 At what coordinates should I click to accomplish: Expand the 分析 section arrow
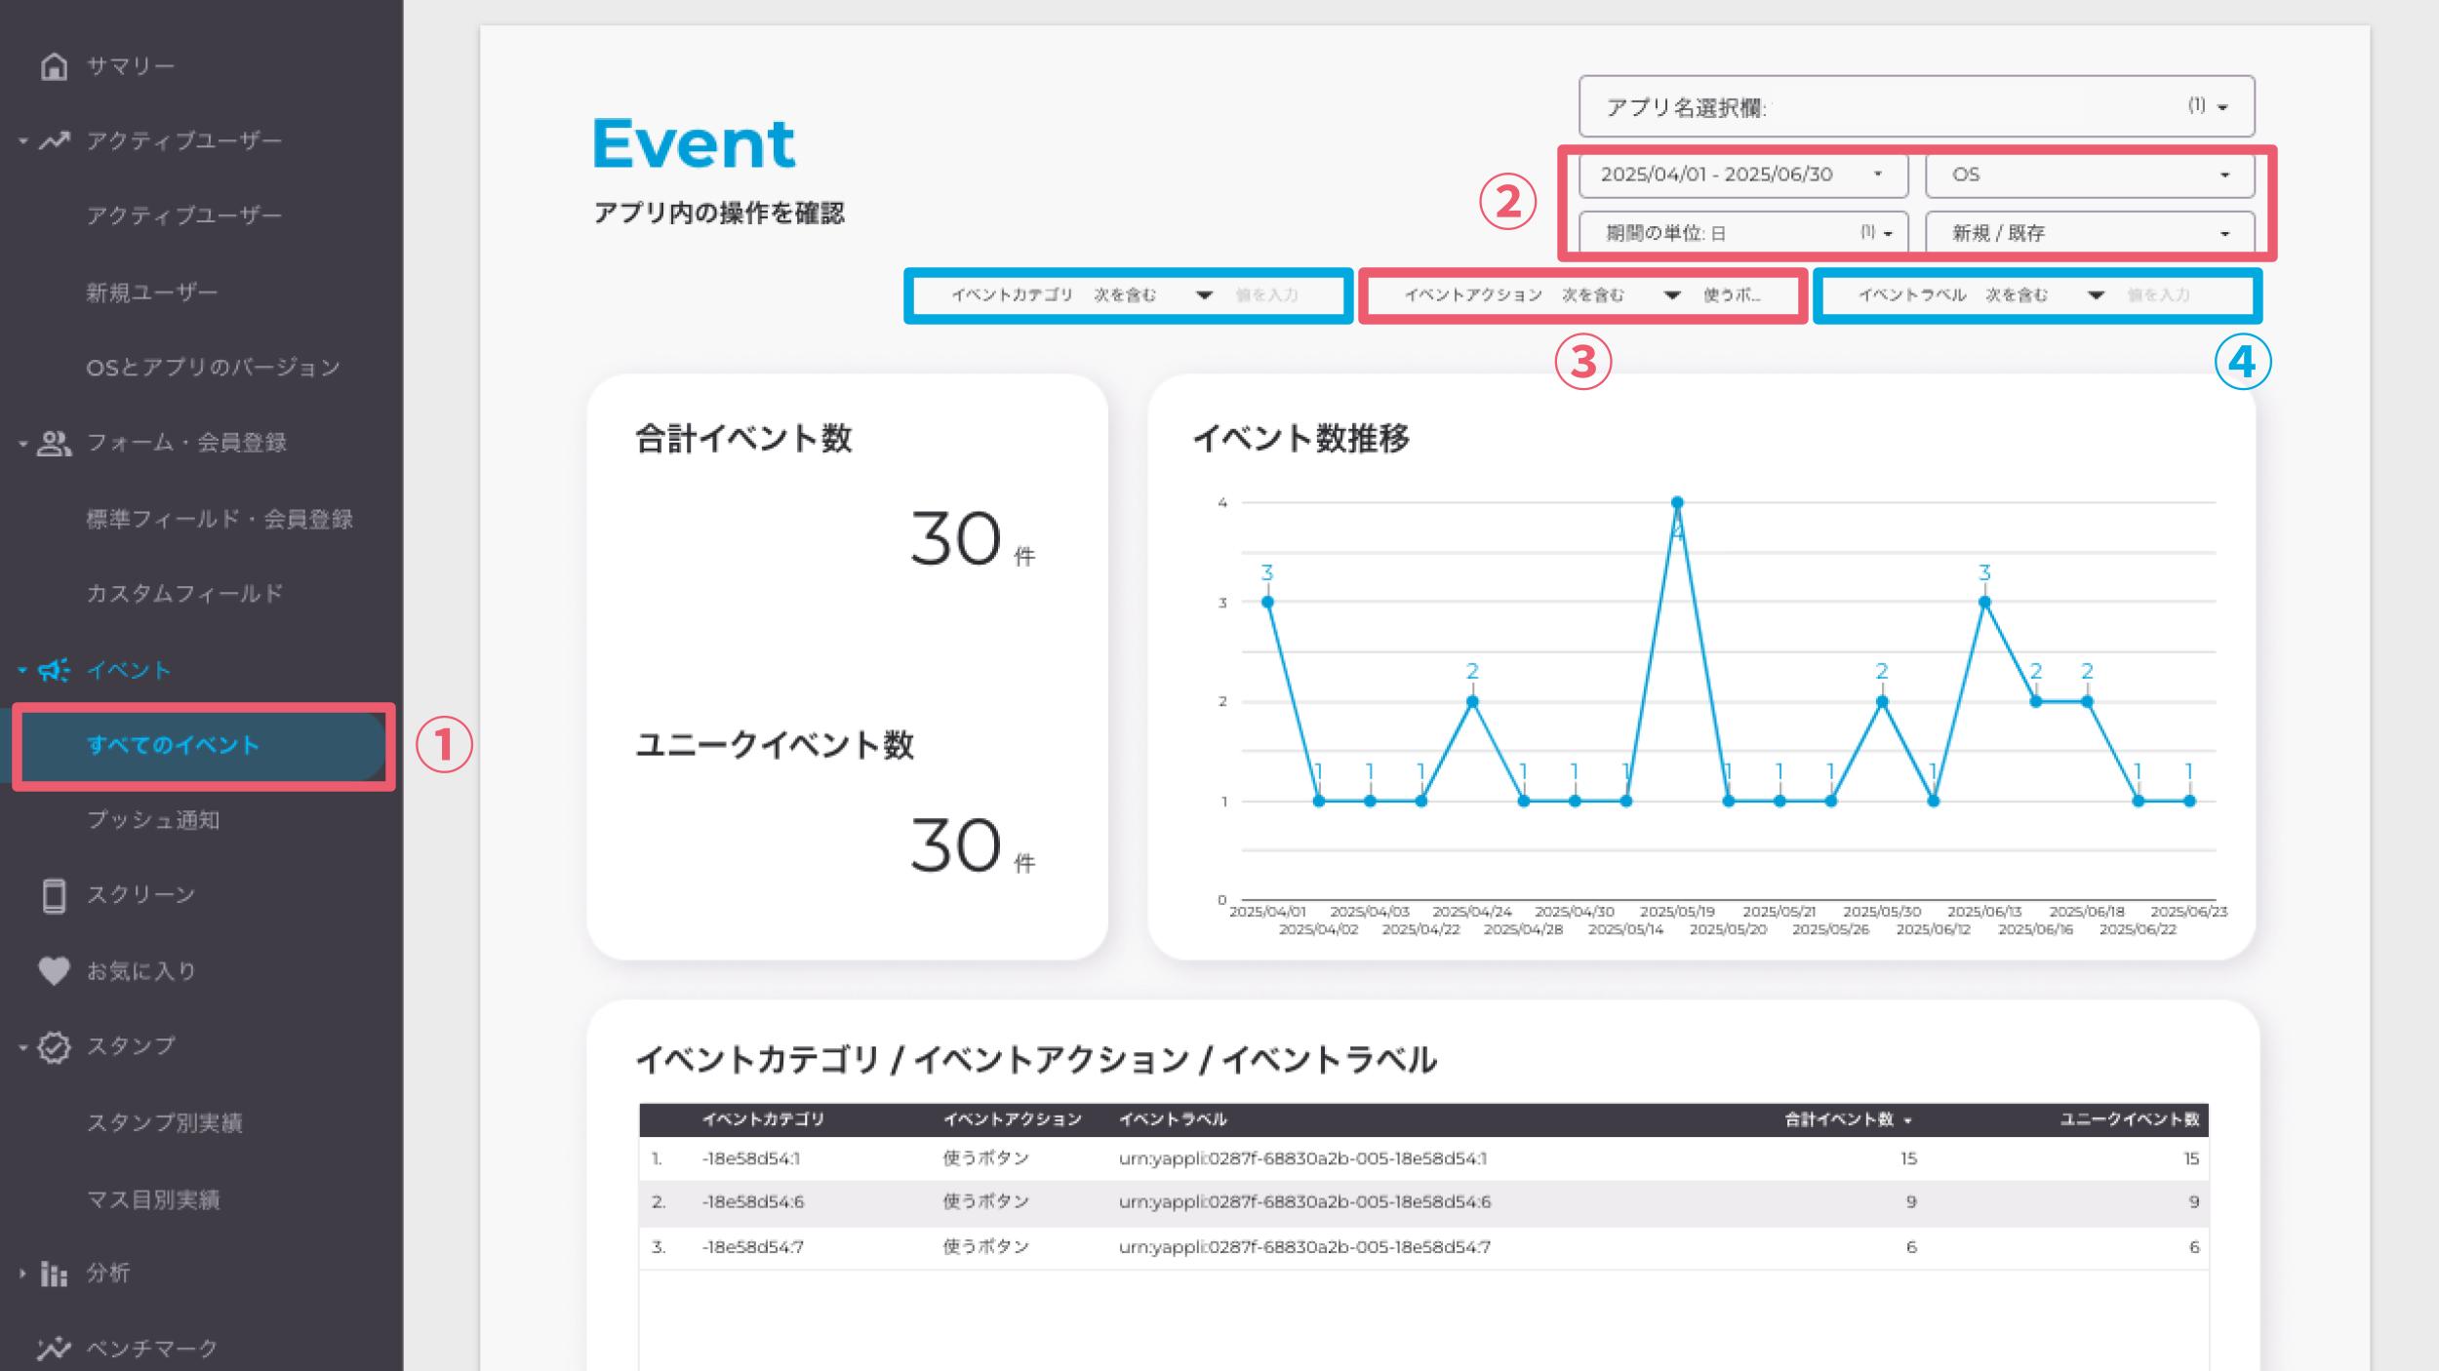22,1273
